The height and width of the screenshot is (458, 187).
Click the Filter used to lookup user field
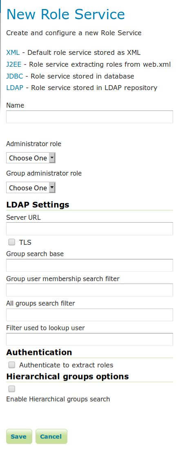89,339
